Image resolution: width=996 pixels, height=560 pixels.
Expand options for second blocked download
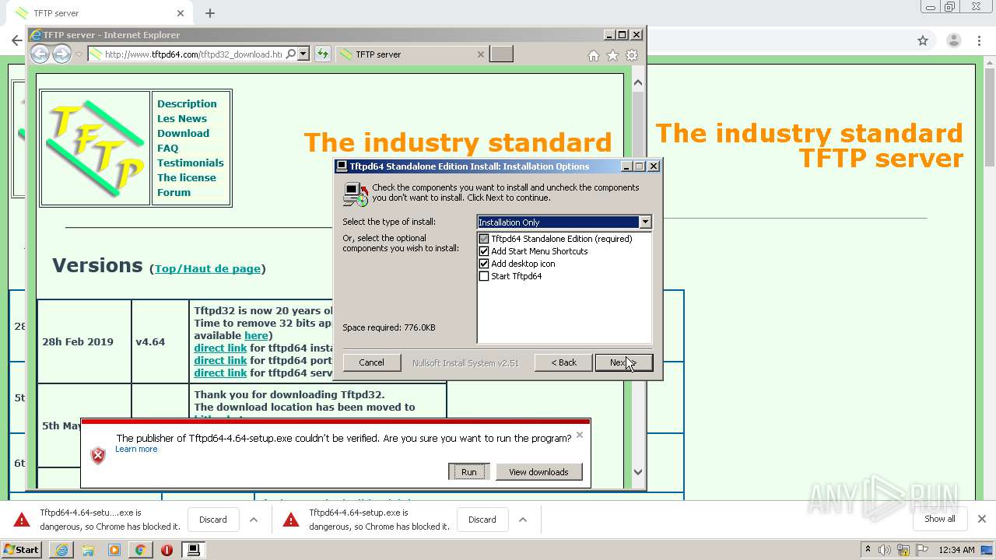click(523, 520)
